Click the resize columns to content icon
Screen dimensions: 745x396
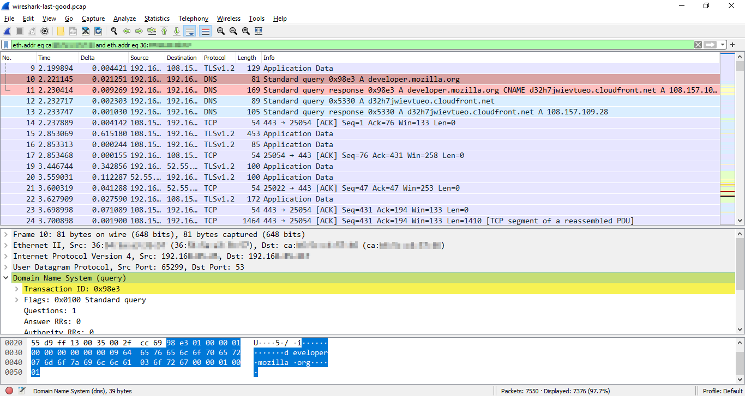[x=259, y=31]
